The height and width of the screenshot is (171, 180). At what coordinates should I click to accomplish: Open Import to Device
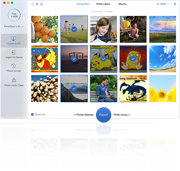(x=14, y=54)
